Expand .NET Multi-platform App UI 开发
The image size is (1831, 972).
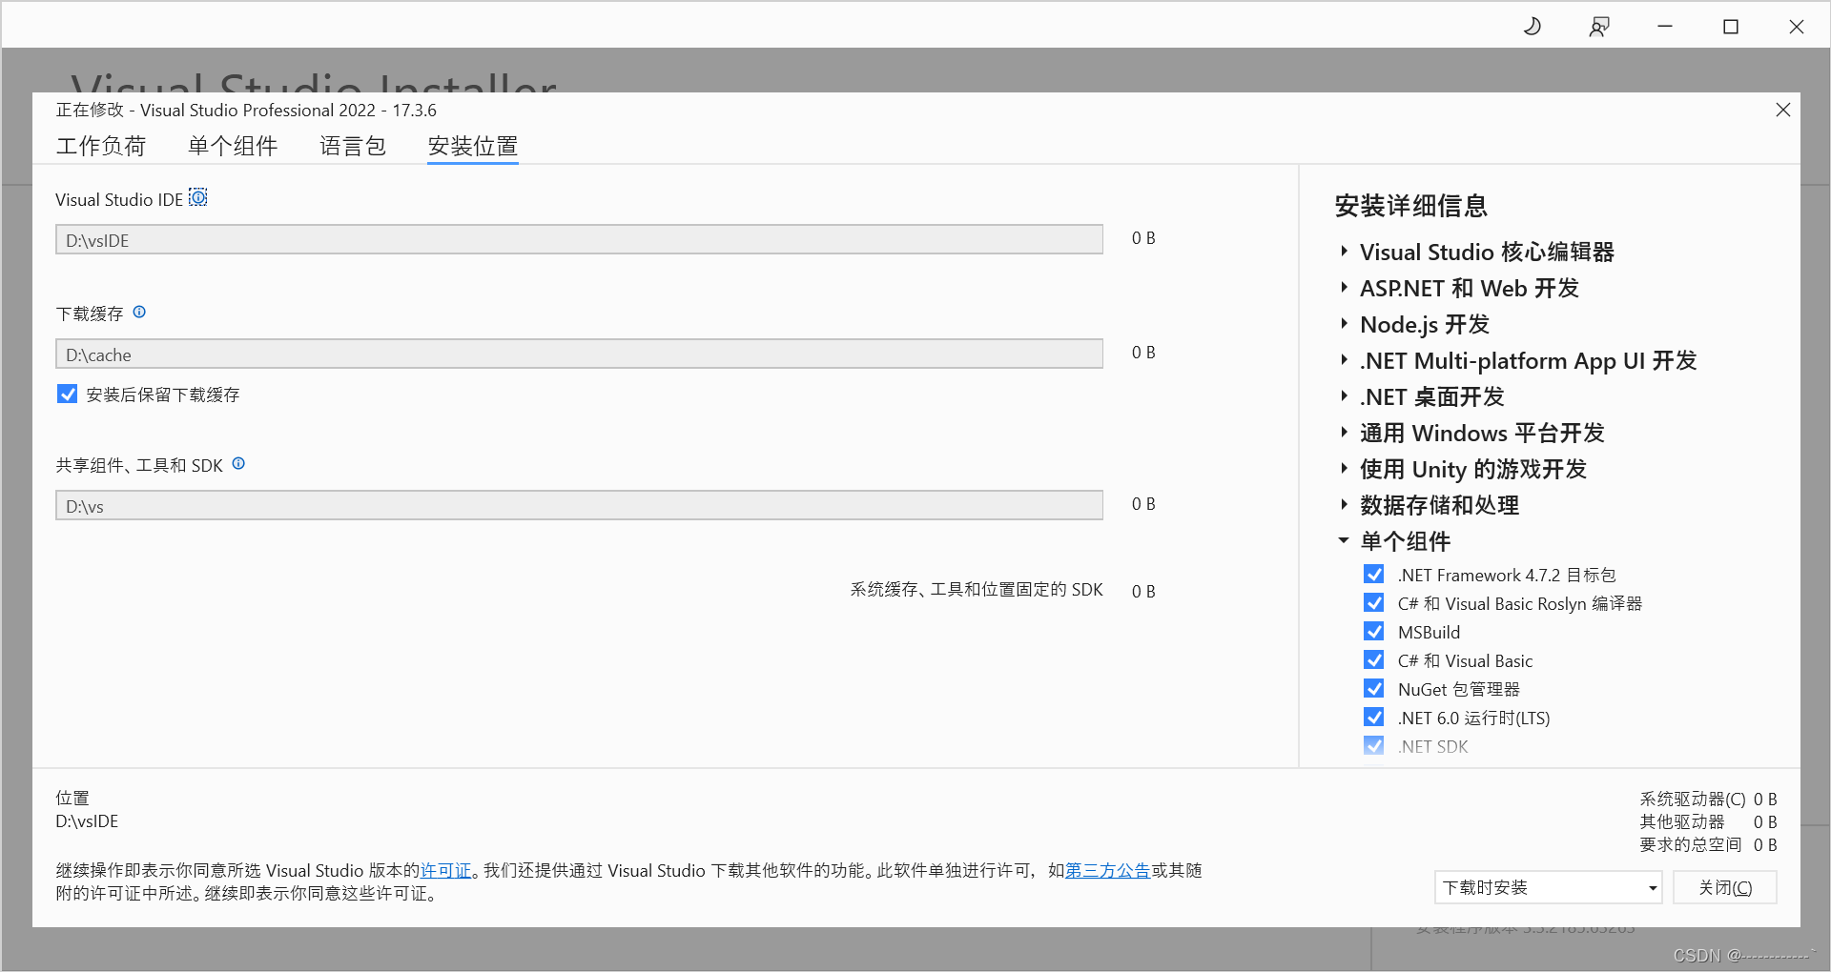(1344, 360)
